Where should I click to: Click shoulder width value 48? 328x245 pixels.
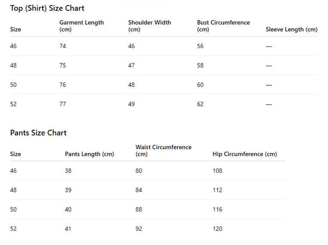(131, 85)
